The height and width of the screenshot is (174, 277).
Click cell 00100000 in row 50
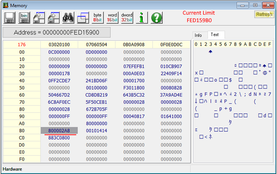point(97,88)
